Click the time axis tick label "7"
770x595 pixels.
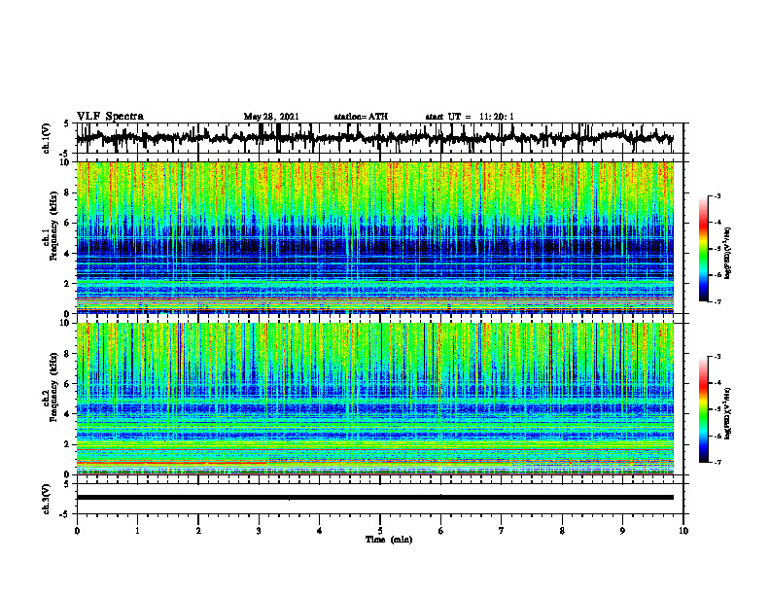tap(502, 531)
